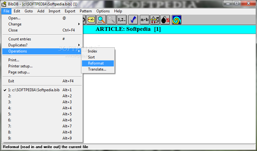Click status bar text 'Reformat (read in and write out)...'
The width and height of the screenshot is (257, 151).
pos(46,147)
